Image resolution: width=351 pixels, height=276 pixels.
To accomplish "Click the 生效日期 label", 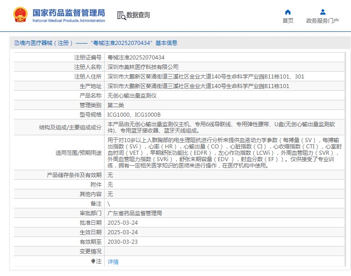I will (x=90, y=232).
